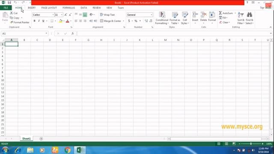Click Merge & Center button
The image size is (274, 154).
[110, 21]
